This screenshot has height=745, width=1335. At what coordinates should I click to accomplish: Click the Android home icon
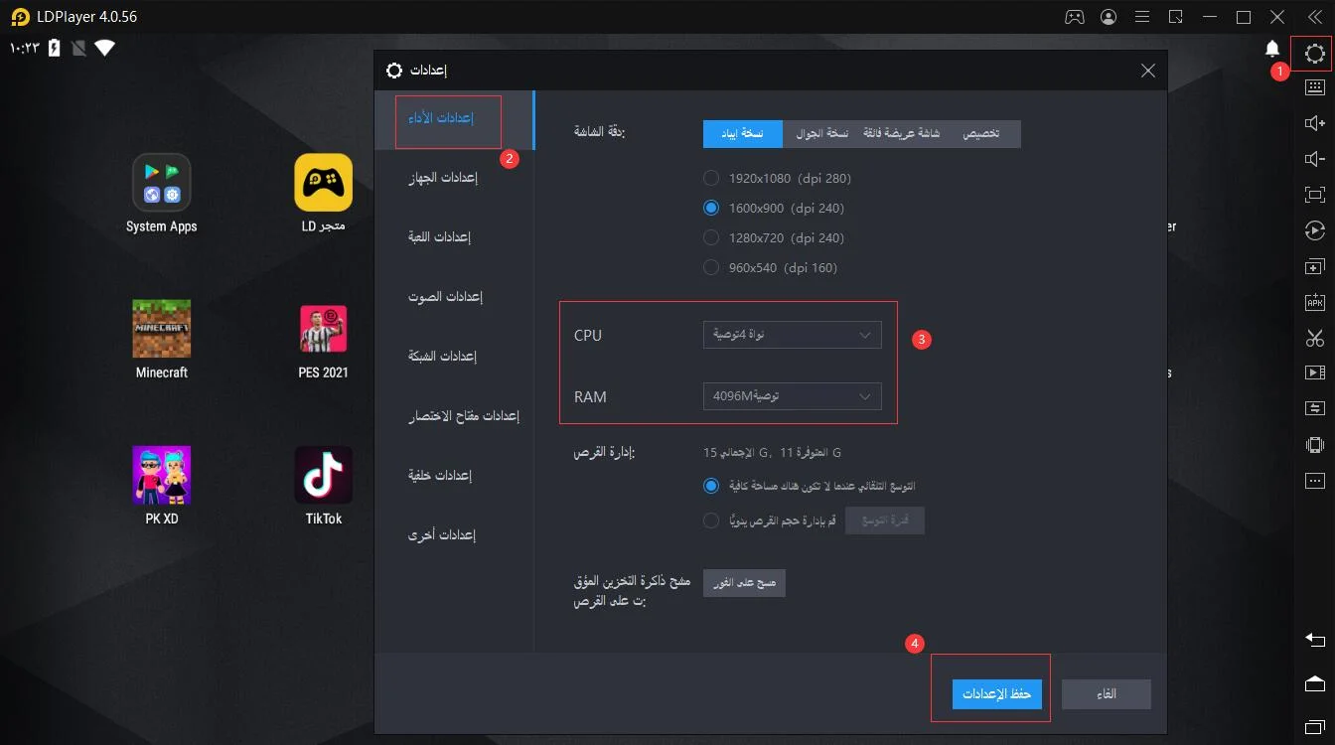point(1314,682)
